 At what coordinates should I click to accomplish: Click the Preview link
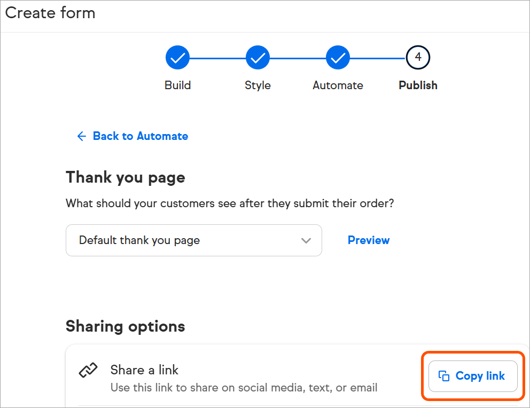click(369, 240)
